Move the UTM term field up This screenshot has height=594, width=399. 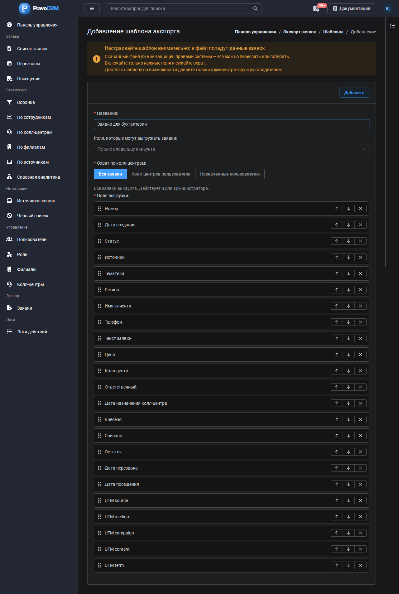(x=337, y=565)
